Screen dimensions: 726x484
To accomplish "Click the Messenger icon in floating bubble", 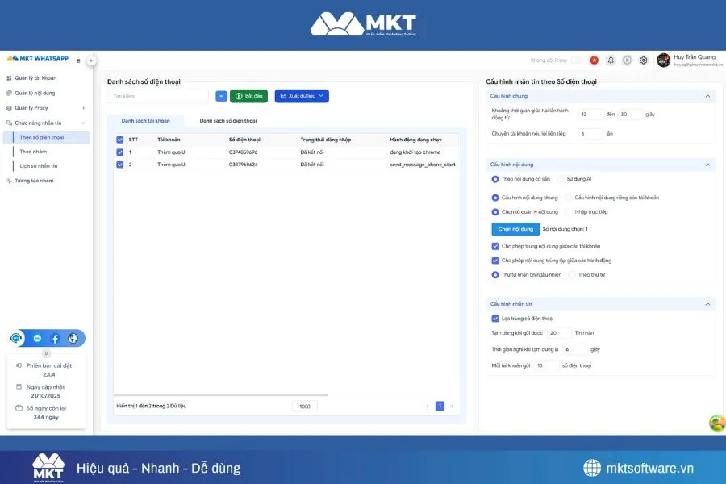I will pyautogui.click(x=36, y=338).
